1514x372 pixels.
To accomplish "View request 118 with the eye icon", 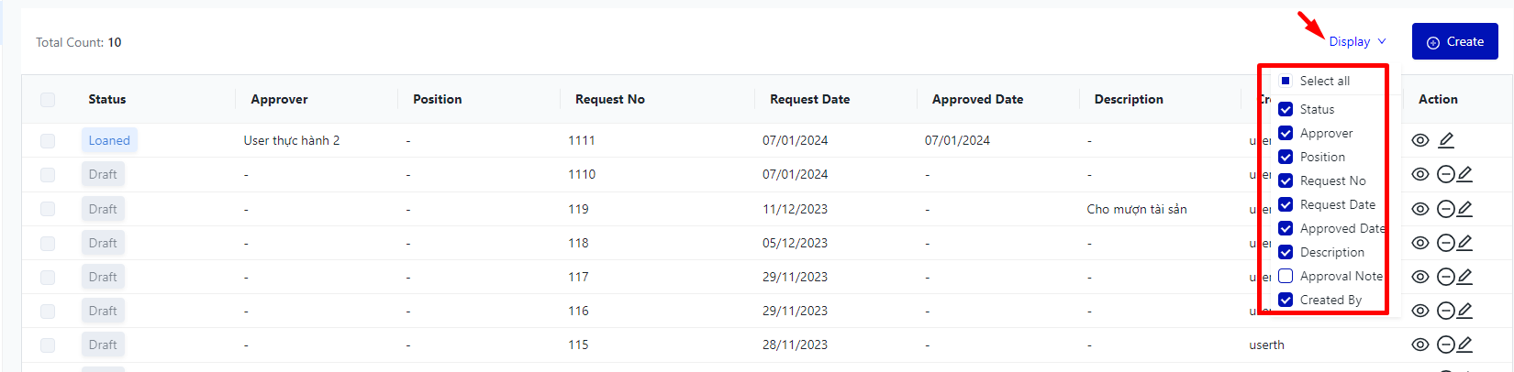I will tap(1419, 243).
